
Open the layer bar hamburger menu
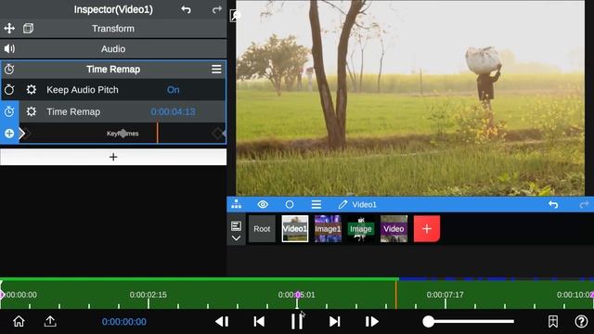click(x=316, y=204)
